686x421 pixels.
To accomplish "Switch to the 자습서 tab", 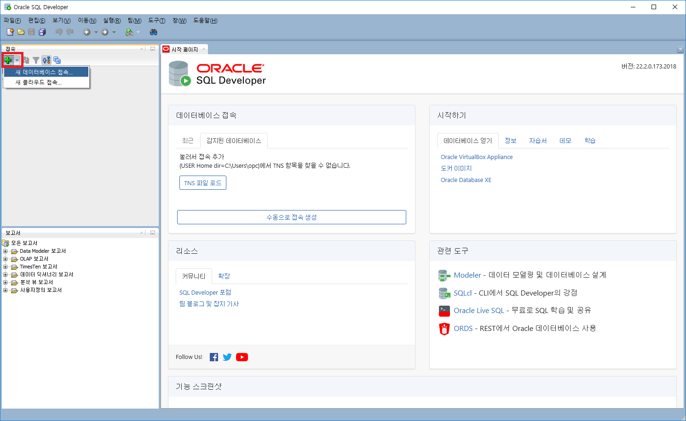I will point(538,141).
